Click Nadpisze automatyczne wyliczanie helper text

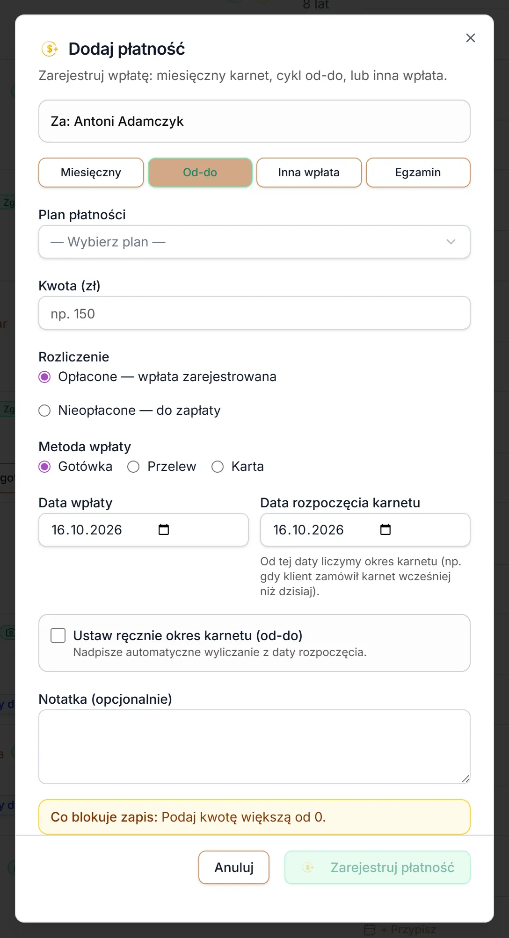(x=220, y=652)
